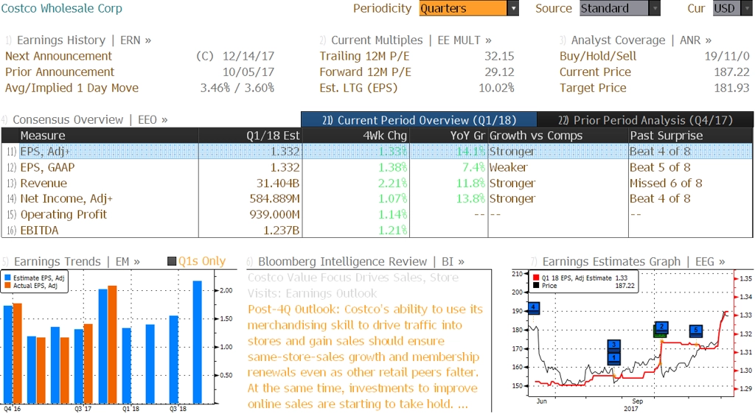The width and height of the screenshot is (755, 414).
Task: Open Consensus Overview EEO link
Action: (x=90, y=120)
